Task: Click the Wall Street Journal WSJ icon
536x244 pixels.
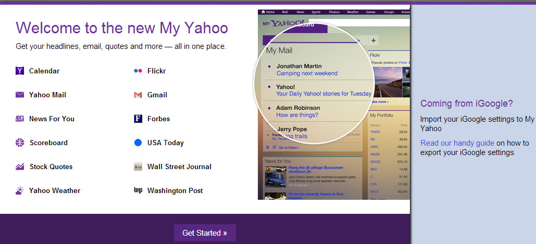Action: (138, 166)
